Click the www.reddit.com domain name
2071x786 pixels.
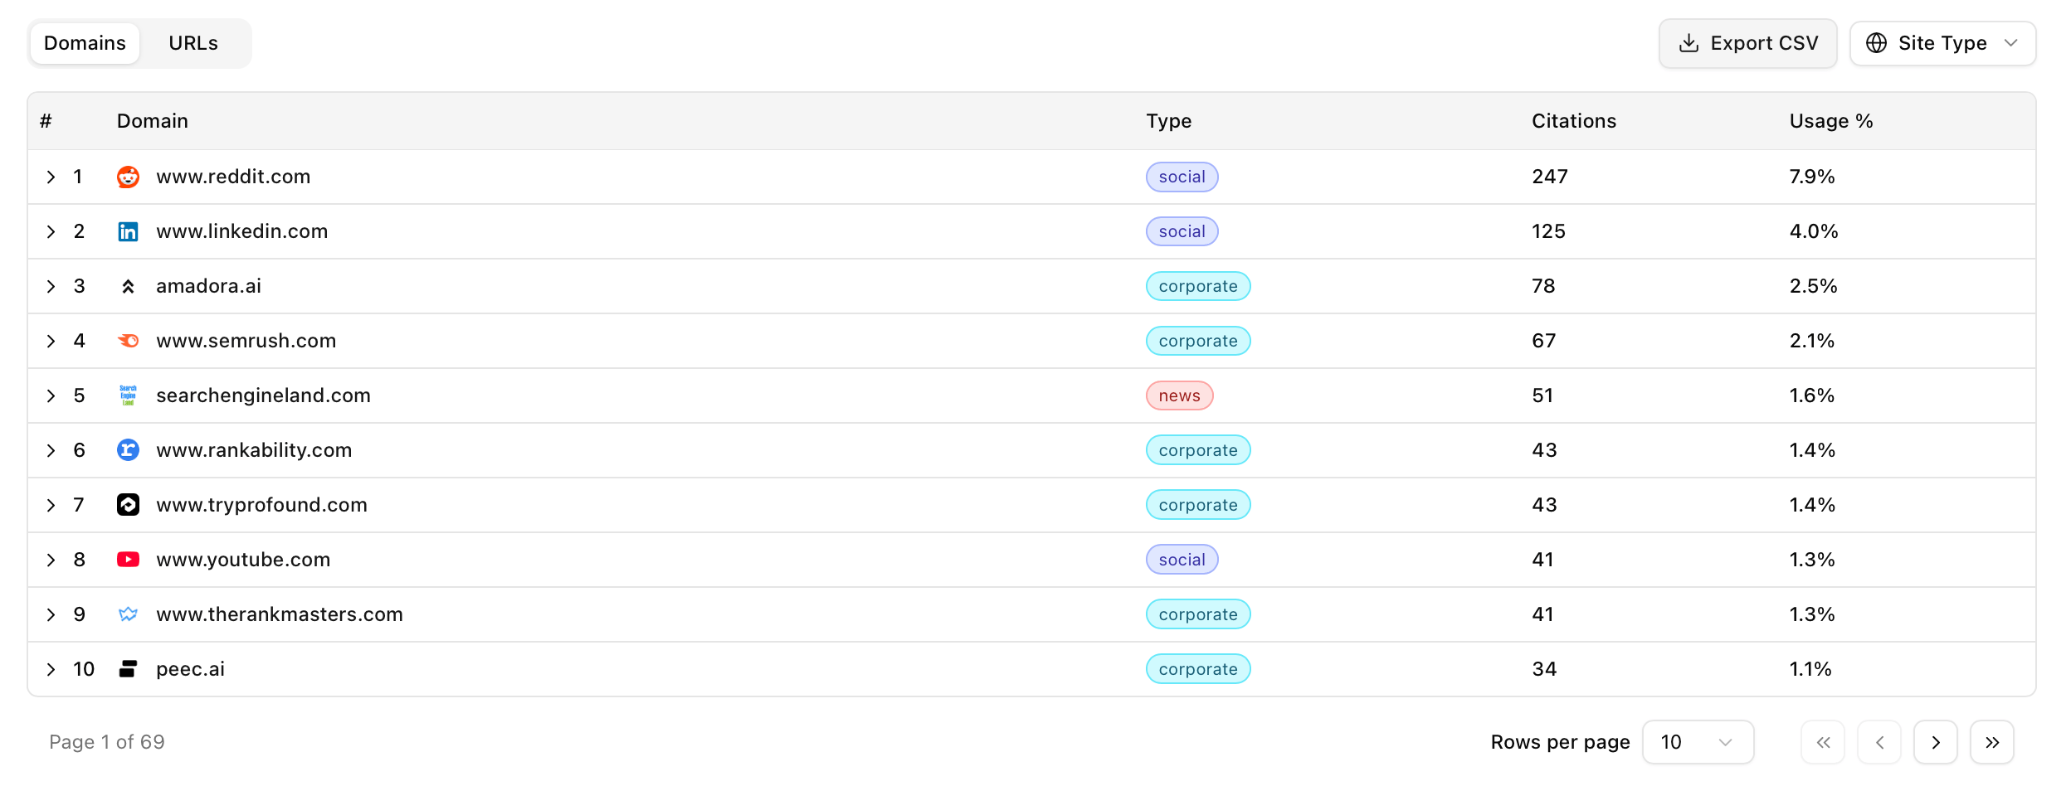[x=233, y=177]
